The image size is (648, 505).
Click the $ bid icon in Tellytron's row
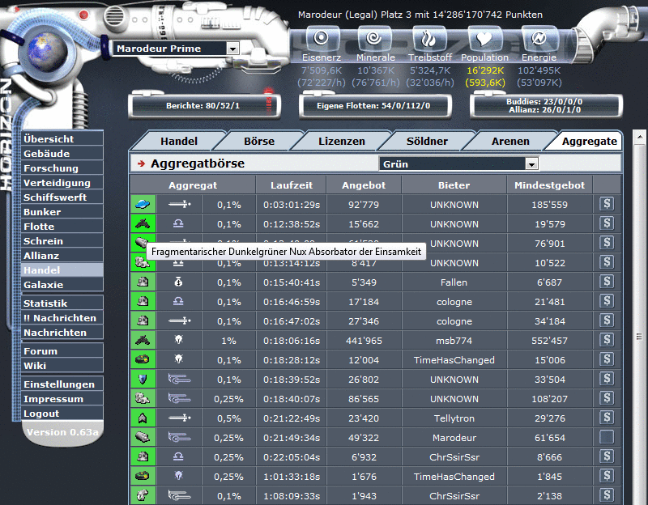(x=606, y=418)
